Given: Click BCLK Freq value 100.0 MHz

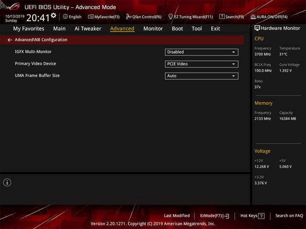Looking at the screenshot, I should click(263, 71).
